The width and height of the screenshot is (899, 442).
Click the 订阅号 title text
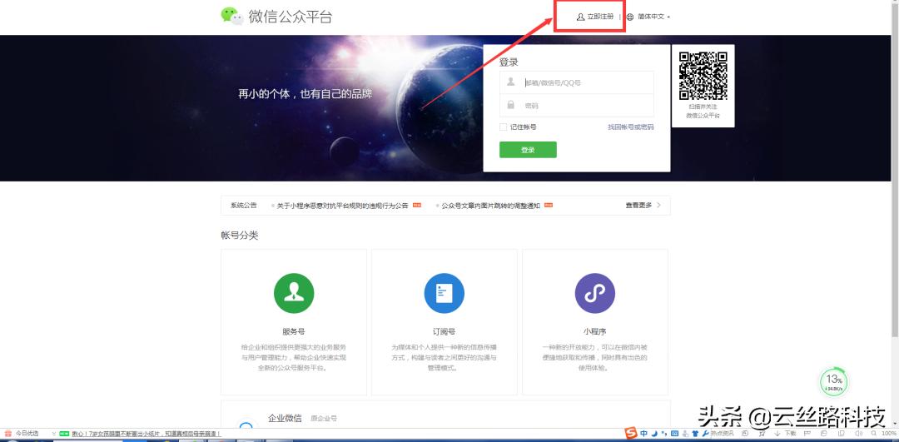tap(444, 331)
